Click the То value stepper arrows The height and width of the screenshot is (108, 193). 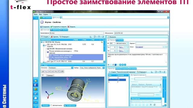(117, 47)
